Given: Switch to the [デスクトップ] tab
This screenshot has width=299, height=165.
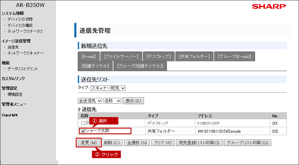Looking at the screenshot, I should (159, 57).
